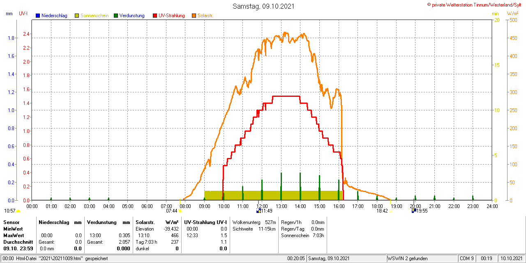Click the UV-Strahlung UV-I column header
The image size is (526, 263).
click(205, 222)
